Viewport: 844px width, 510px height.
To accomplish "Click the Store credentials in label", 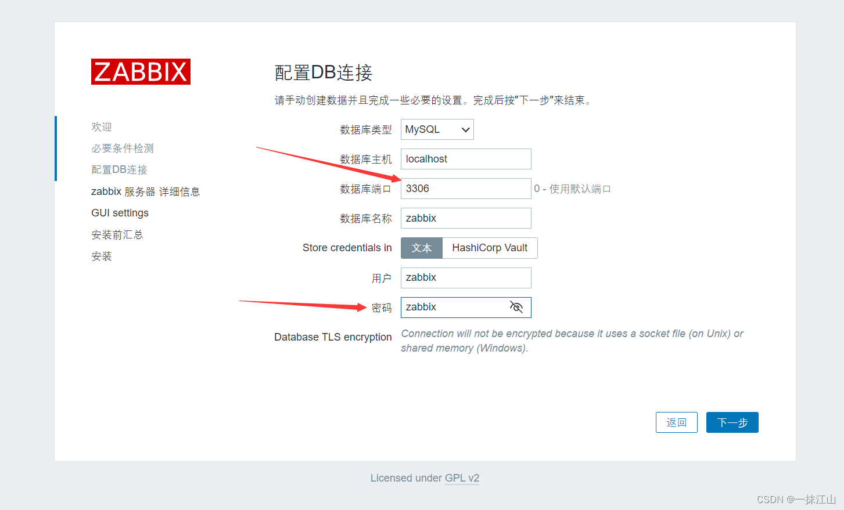I will click(x=347, y=248).
